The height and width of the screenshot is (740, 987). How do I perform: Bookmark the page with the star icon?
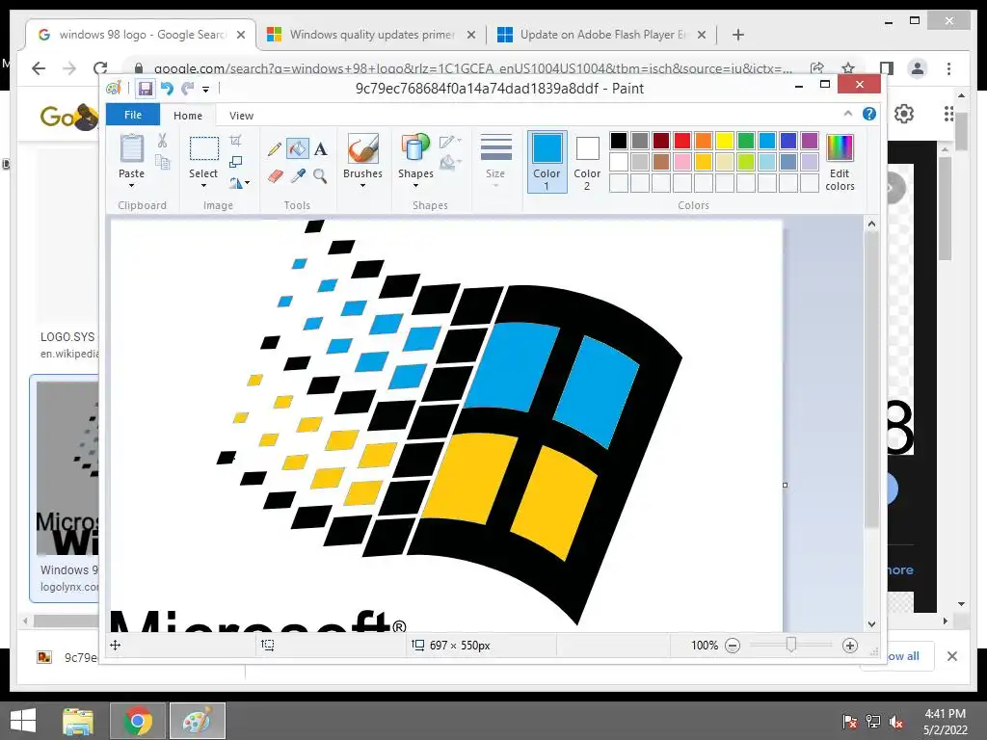point(848,68)
